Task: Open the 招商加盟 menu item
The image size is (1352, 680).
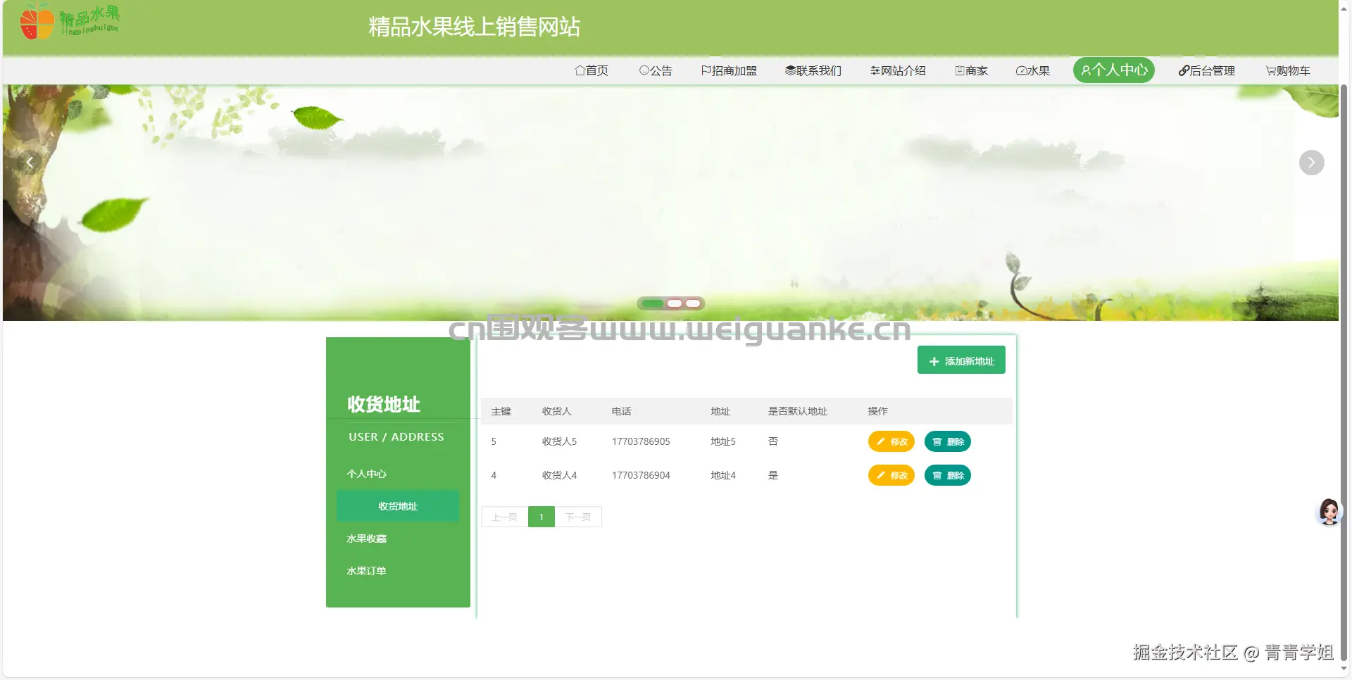Action: pyautogui.click(x=729, y=70)
